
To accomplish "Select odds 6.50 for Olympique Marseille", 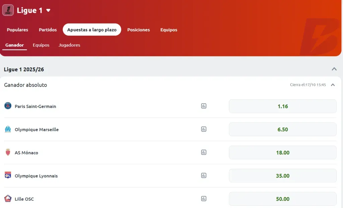I will coord(282,129).
